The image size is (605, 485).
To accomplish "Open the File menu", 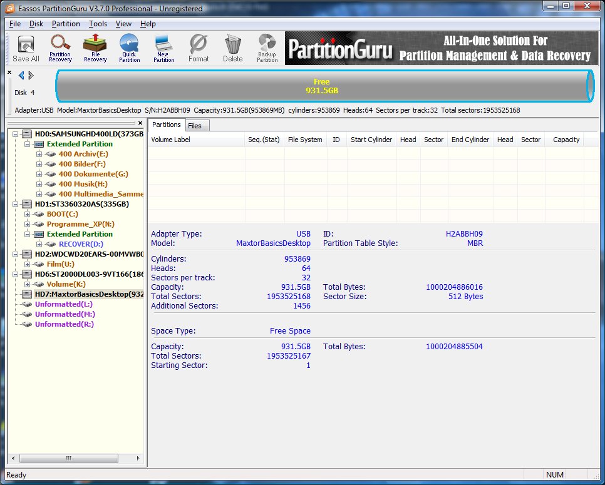I will click(x=15, y=24).
